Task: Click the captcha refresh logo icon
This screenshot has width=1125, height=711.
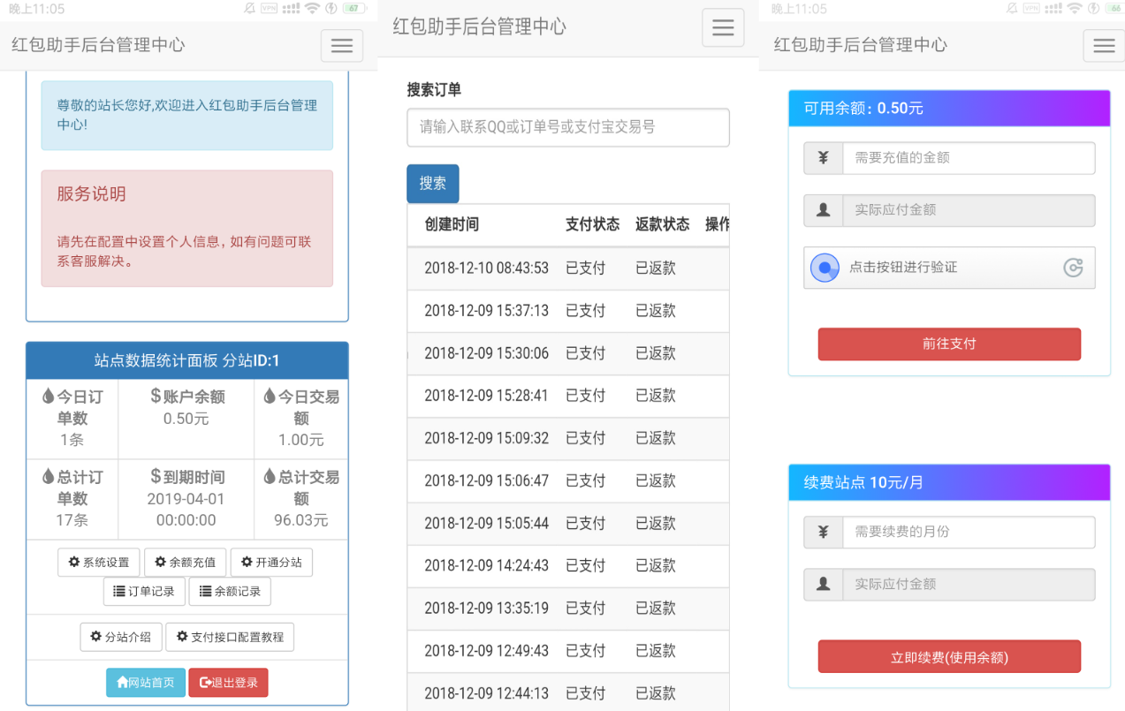Action: tap(1073, 268)
